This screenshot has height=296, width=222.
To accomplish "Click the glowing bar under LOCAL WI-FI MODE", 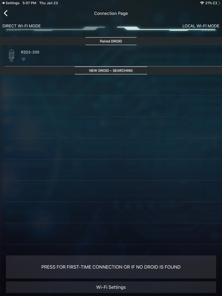I will click(166, 29).
